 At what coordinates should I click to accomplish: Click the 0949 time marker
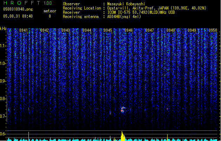pyautogui.click(x=192, y=30)
